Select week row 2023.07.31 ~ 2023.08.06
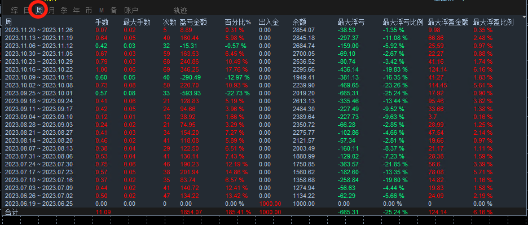 click(x=264, y=156)
